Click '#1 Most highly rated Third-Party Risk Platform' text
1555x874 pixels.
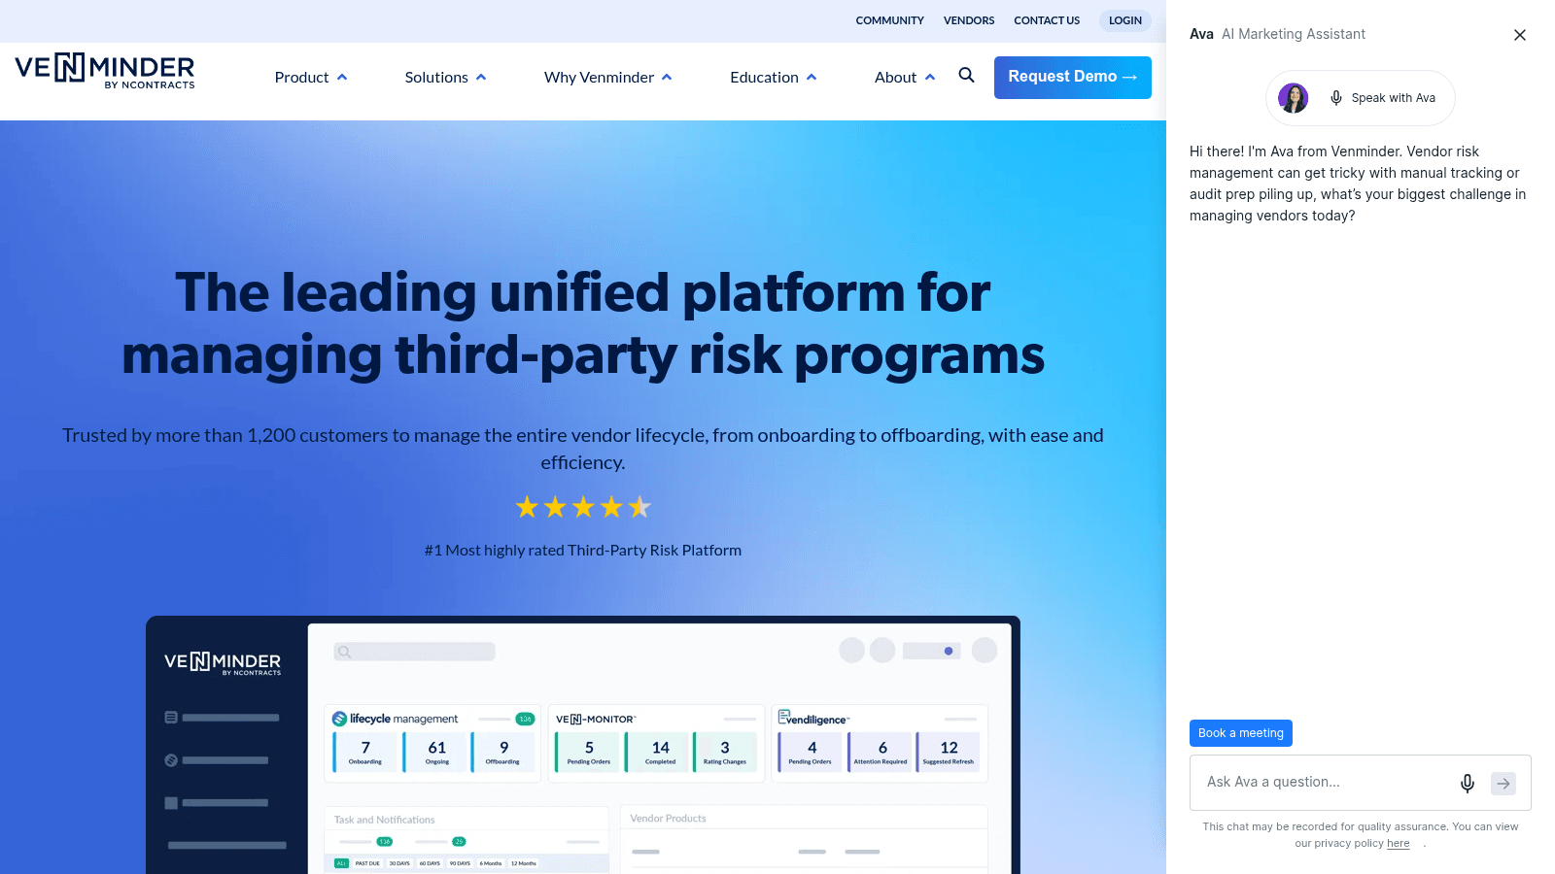point(583,551)
